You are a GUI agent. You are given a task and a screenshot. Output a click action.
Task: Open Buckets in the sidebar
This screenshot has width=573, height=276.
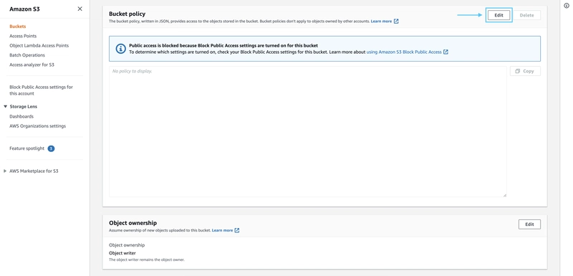click(17, 27)
